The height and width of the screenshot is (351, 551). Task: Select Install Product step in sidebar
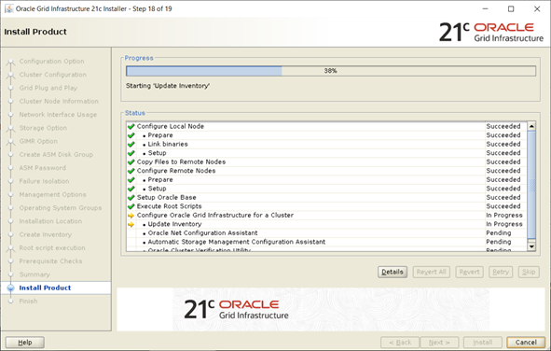45,288
